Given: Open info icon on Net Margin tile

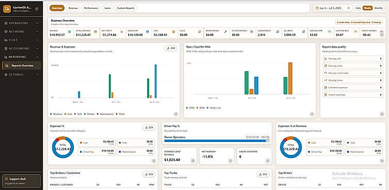Looking at the screenshot, I should coord(230,161).
